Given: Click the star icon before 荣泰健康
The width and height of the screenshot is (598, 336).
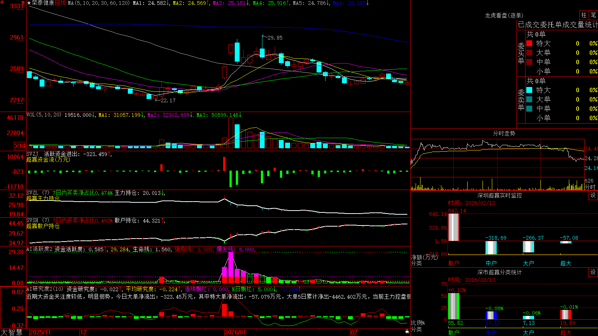Looking at the screenshot, I should click(29, 3).
